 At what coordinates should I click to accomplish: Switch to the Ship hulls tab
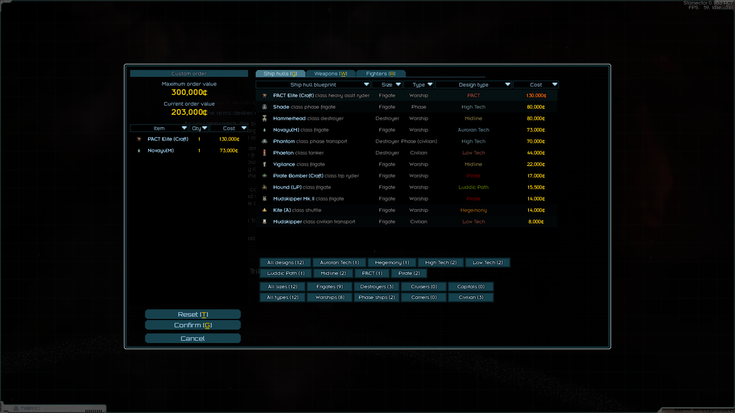pyautogui.click(x=280, y=73)
